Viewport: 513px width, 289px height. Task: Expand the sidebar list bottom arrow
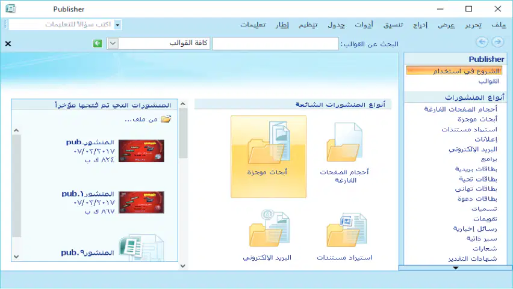pyautogui.click(x=455, y=268)
